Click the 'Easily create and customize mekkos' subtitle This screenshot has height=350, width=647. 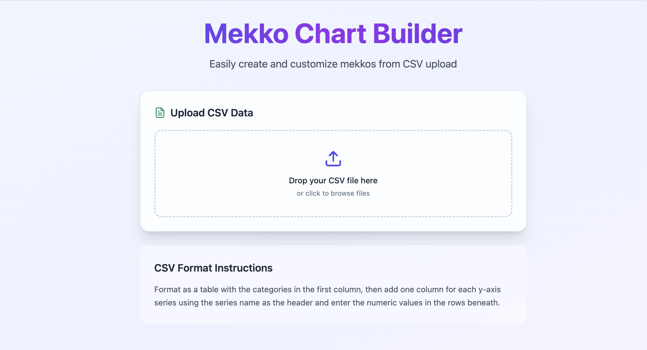[333, 64]
